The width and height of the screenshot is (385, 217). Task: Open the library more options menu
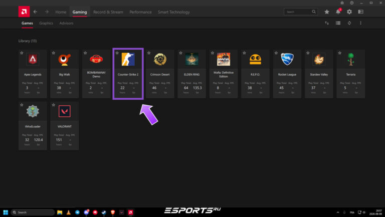click(361, 23)
